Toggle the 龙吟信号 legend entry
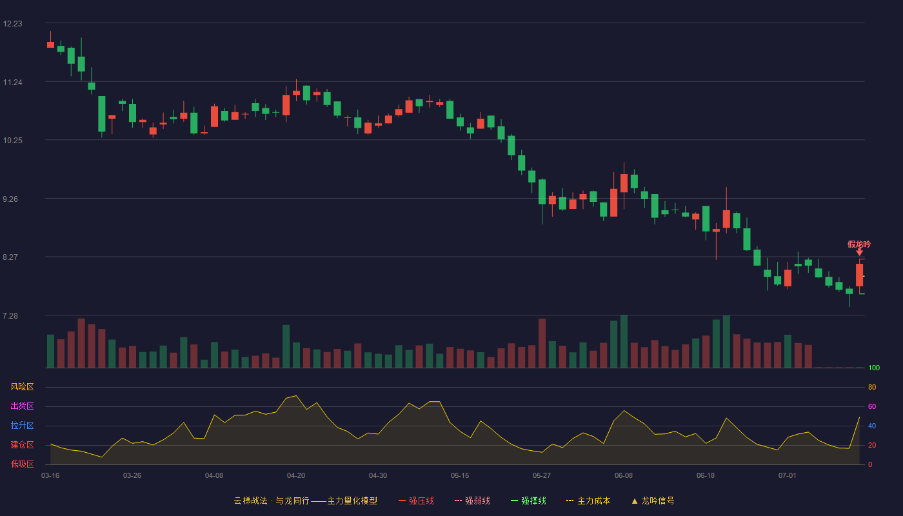Viewport: 903px width, 516px height. pyautogui.click(x=653, y=501)
